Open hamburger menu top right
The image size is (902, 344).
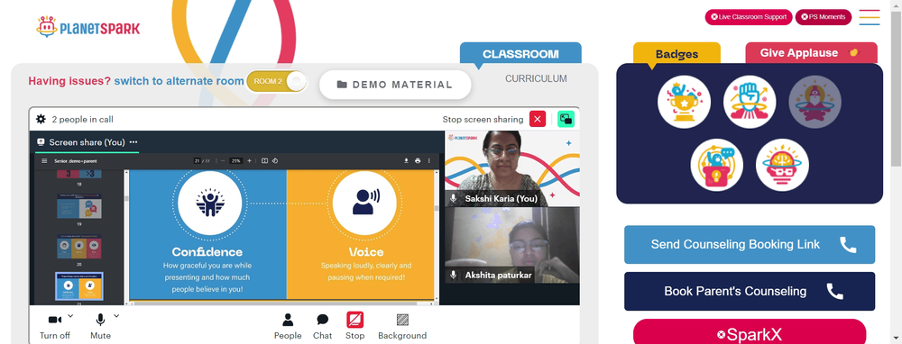(870, 17)
